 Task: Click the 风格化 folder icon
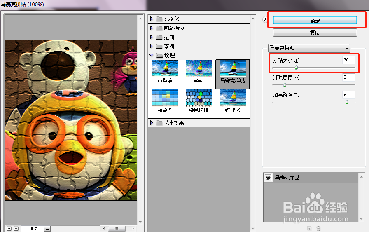point(159,19)
